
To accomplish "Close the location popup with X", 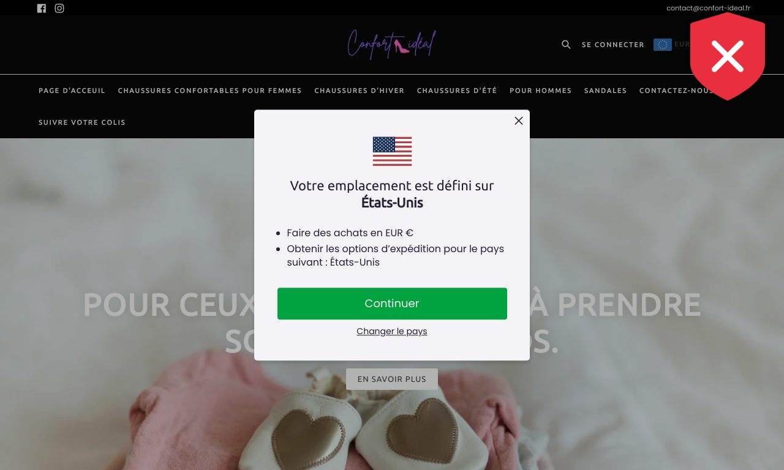I will [x=519, y=121].
